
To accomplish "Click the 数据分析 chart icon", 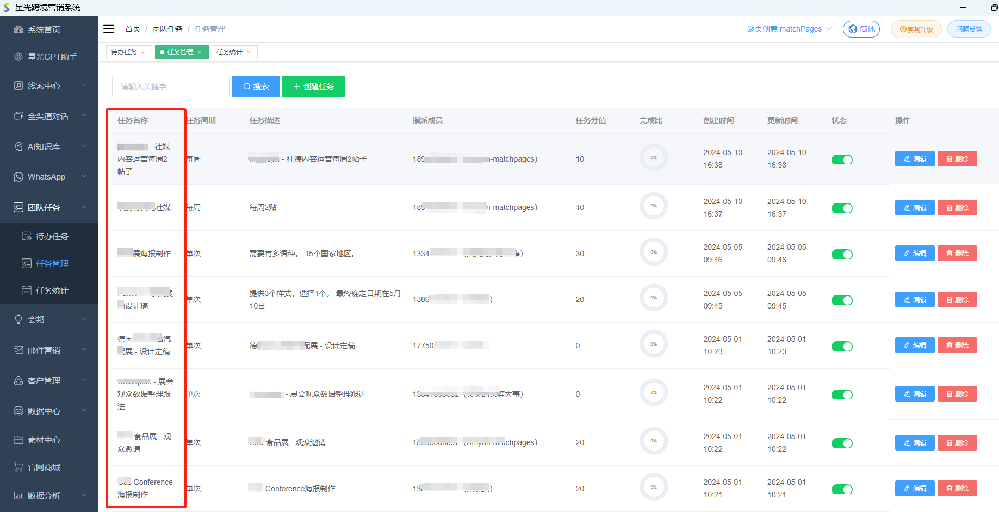I will click(x=18, y=496).
